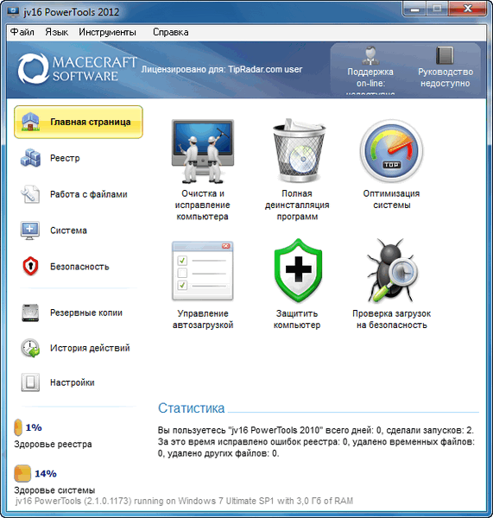Click the Здоровье системы 14% indicator
This screenshot has width=493, height=518.
[35, 473]
